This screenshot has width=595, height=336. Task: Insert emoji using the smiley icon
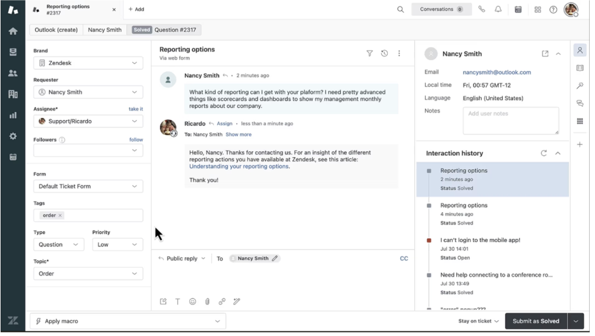pyautogui.click(x=192, y=301)
